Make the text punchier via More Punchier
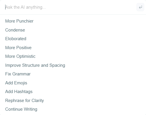Image resolution: width=146 pixels, height=115 pixels. [x=19, y=21]
